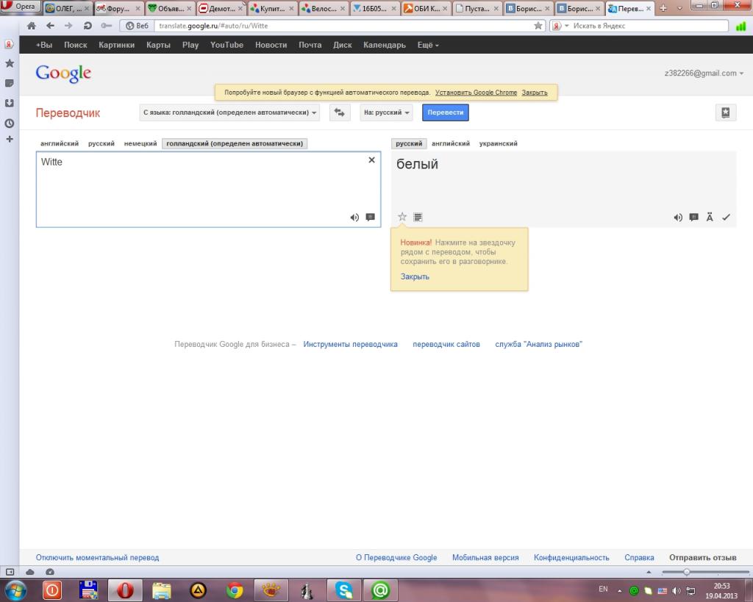Toggle the Opera panel button bottom-left

pos(10,572)
